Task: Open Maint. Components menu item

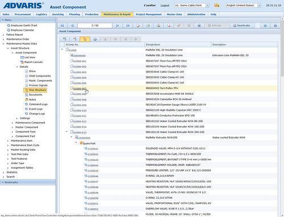Action: click(x=40, y=81)
